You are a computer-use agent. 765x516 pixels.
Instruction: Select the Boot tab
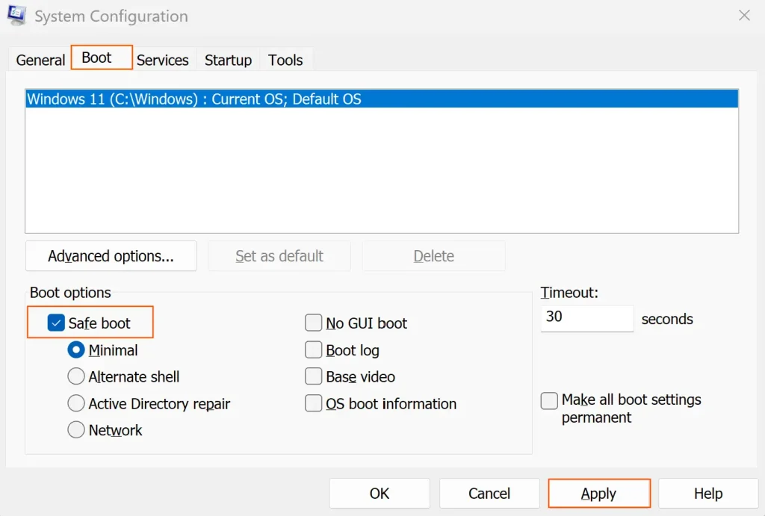tap(102, 57)
